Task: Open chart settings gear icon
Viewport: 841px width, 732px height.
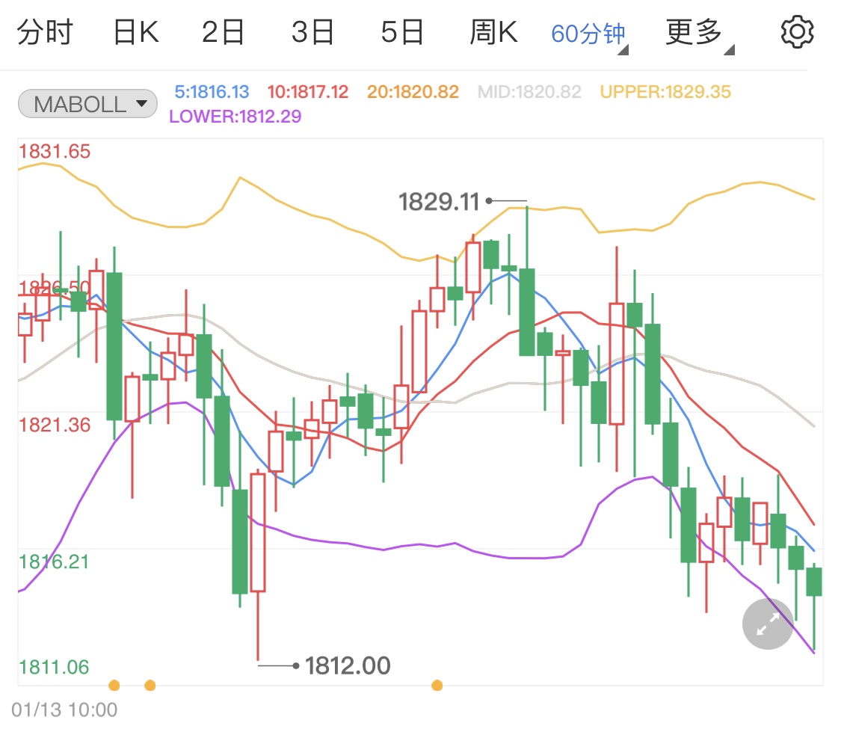Action: [796, 33]
